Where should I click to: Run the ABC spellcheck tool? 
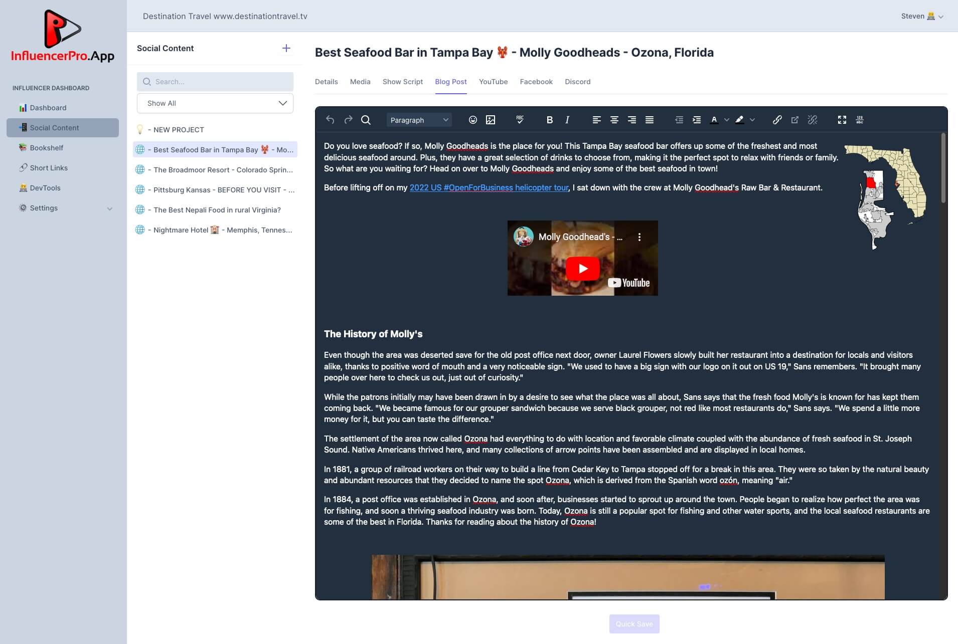point(520,120)
